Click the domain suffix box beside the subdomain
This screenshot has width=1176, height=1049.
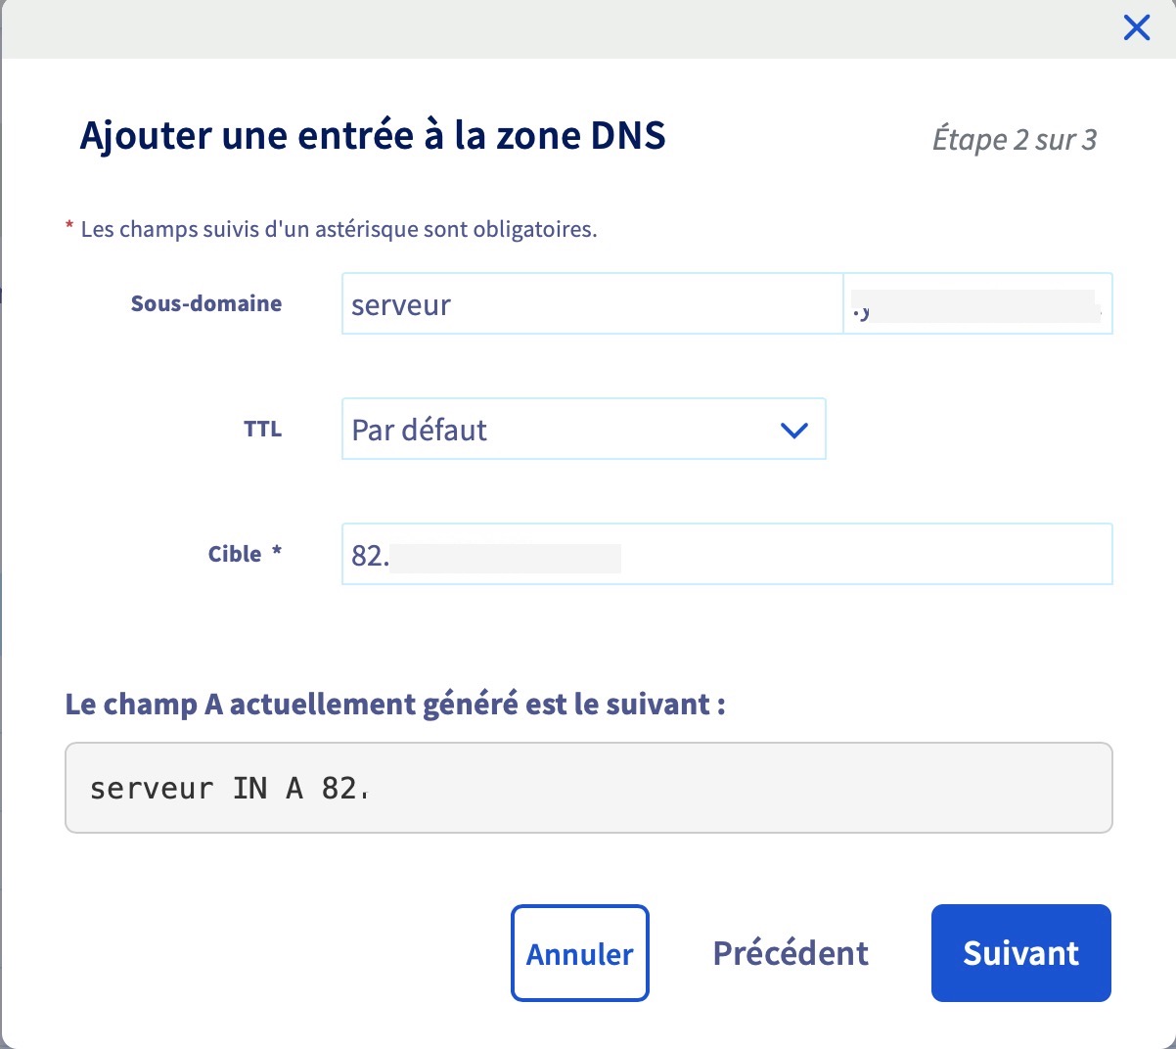coord(977,304)
